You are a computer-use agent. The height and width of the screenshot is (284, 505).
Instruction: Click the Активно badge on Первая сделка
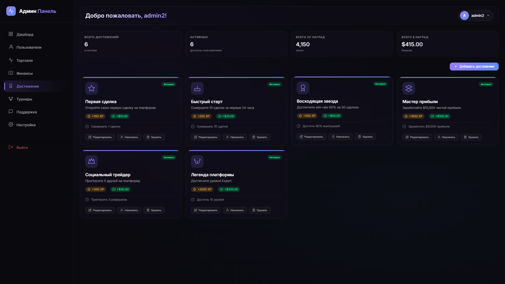tap(169, 84)
